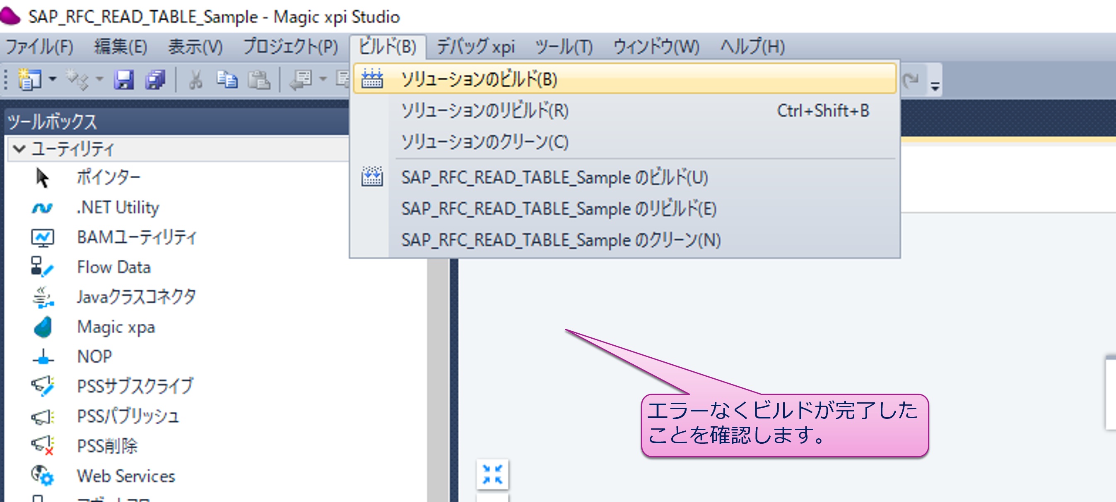The height and width of the screenshot is (502, 1116).
Task: Open the toolbar overflow options arrow
Action: point(935,86)
